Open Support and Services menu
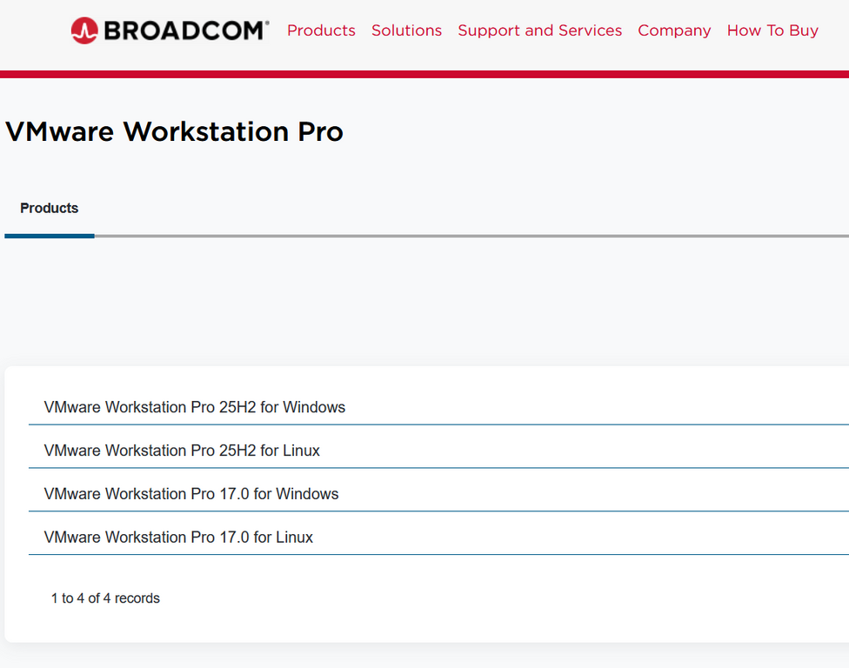The height and width of the screenshot is (668, 849). tap(539, 30)
